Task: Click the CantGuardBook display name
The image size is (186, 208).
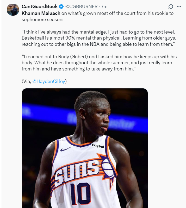Action: point(40,6)
